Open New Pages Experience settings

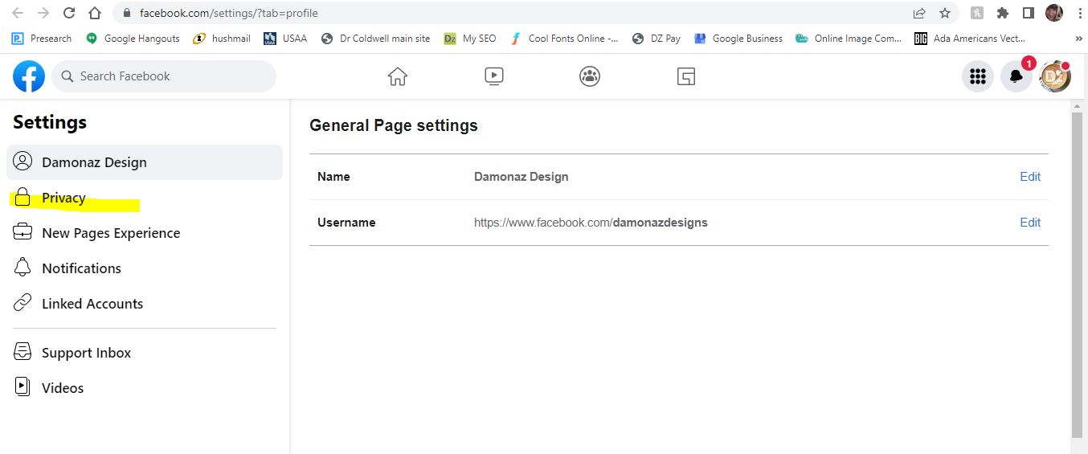pos(145,233)
